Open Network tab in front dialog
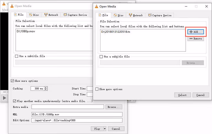 coord(136,15)
